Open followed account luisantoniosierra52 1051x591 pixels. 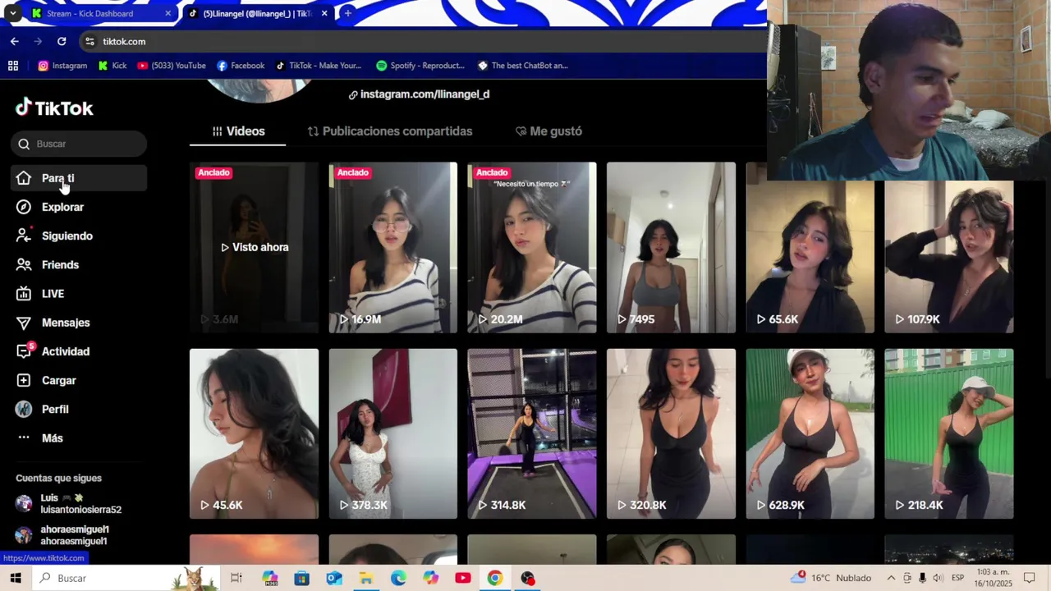pos(79,504)
